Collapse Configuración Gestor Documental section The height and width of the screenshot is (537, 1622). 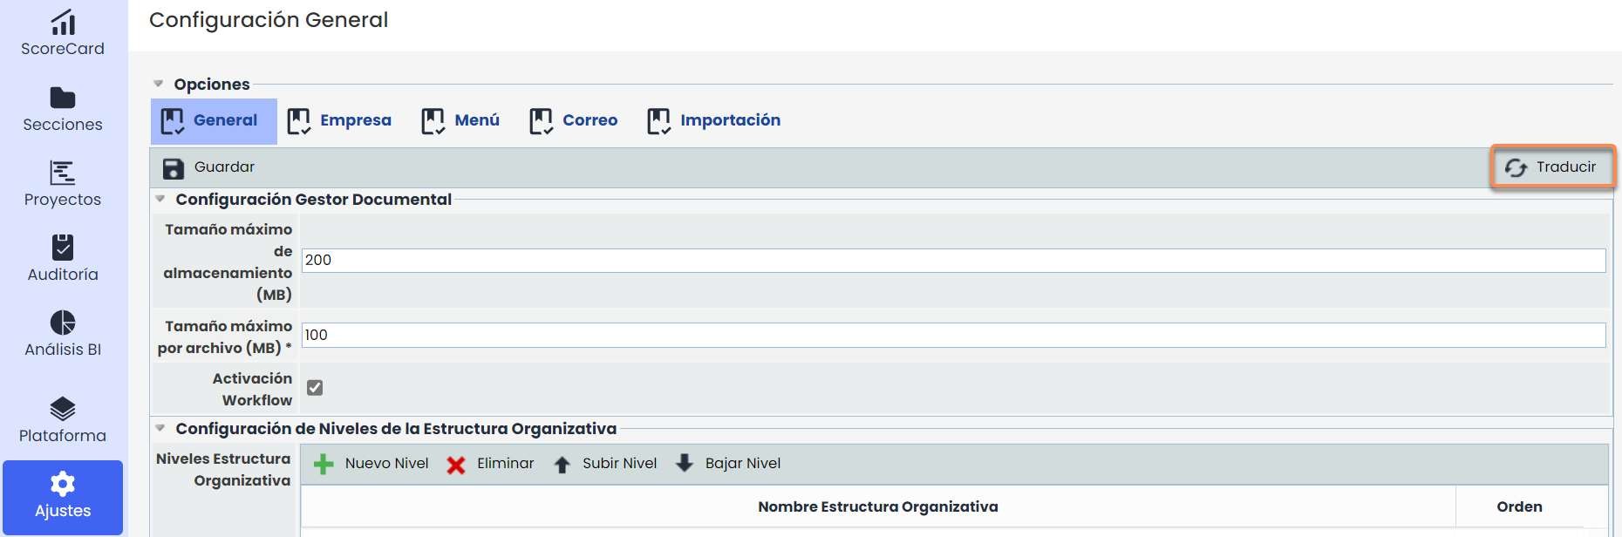click(x=160, y=199)
